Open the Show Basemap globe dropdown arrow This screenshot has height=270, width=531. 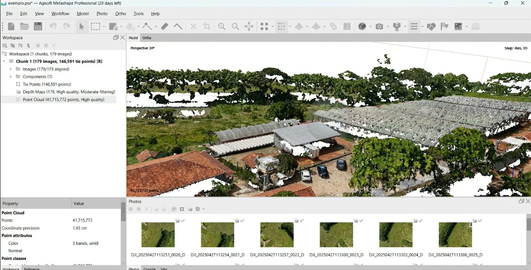click(371, 27)
